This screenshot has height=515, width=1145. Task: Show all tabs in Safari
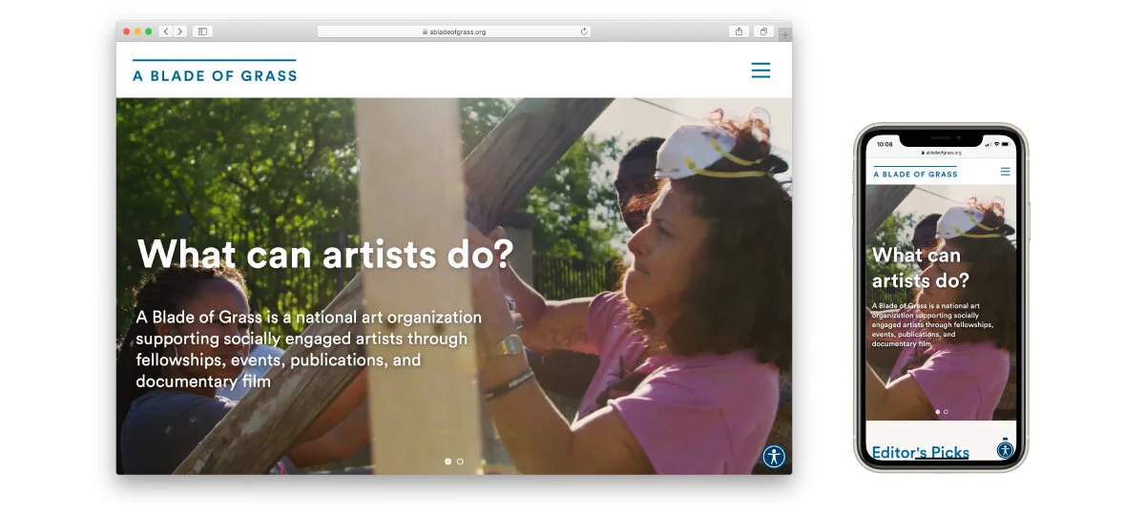click(763, 31)
